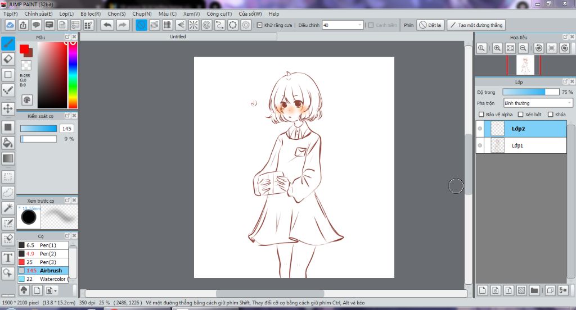Check the Khóa layer lock box
Viewport: 576px width, 310px height.
tap(550, 115)
